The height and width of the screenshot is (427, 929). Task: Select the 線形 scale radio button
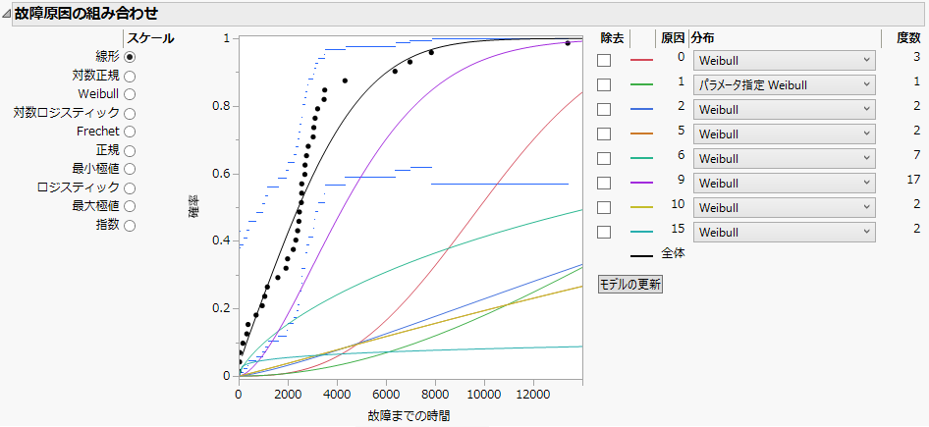point(130,57)
